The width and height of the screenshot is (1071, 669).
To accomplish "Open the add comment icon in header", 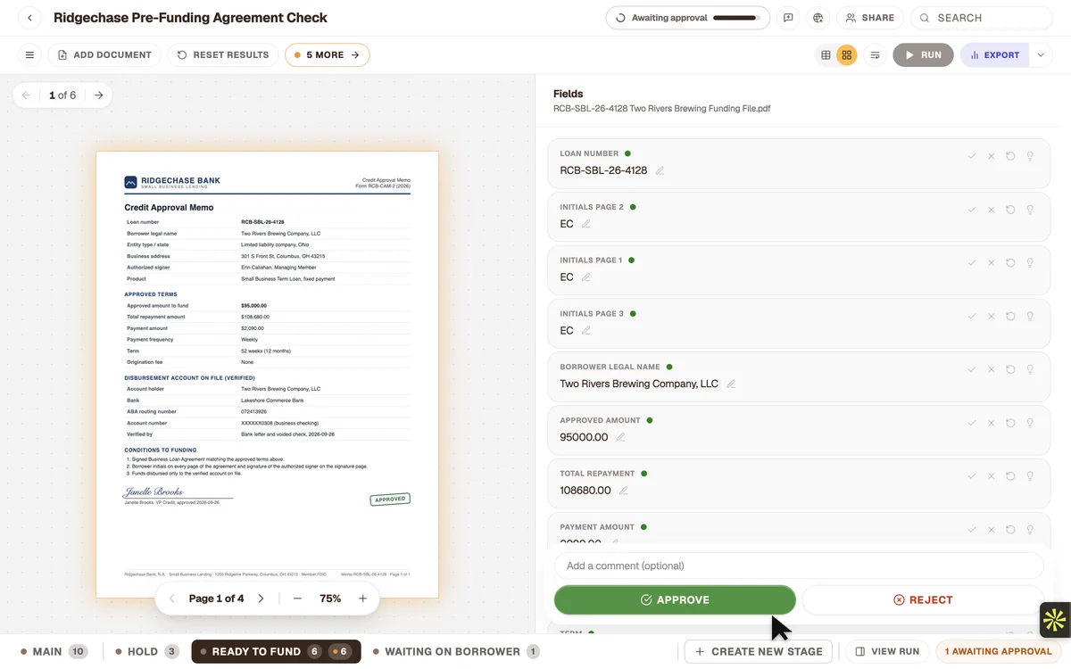I will tap(788, 18).
